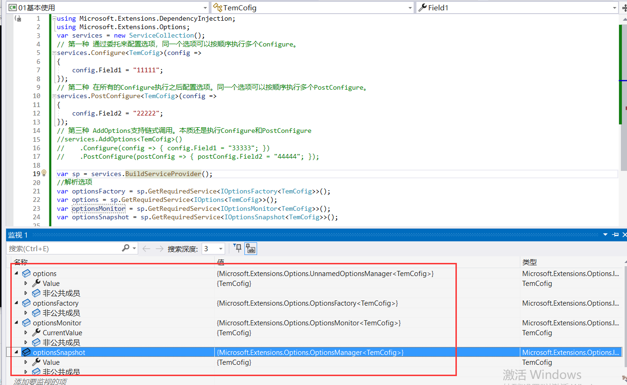Click the wrench icon beside CurrentValue
The width and height of the screenshot is (627, 385).
click(x=36, y=333)
